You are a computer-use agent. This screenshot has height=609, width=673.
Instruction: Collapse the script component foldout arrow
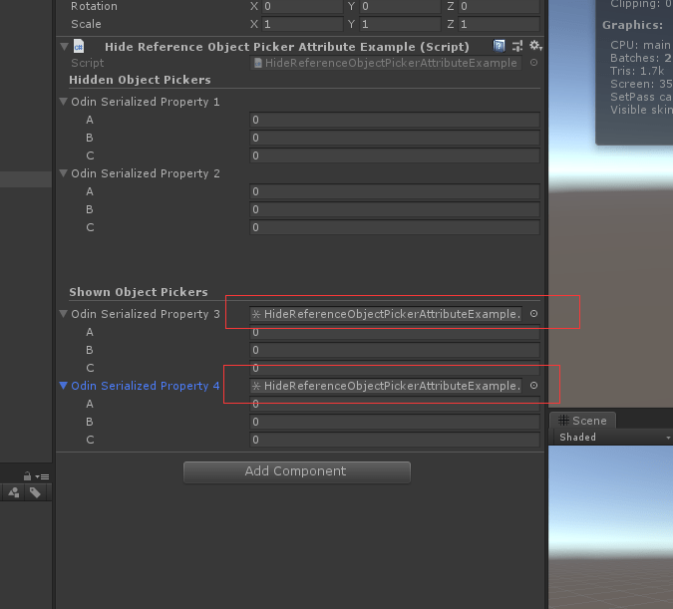(64, 47)
